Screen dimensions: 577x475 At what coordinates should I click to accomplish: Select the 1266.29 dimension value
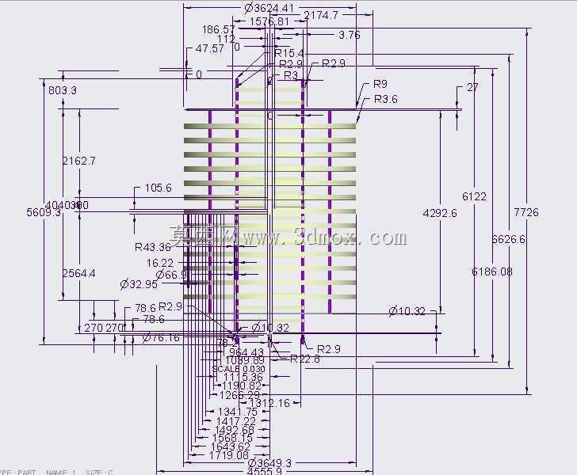click(239, 395)
